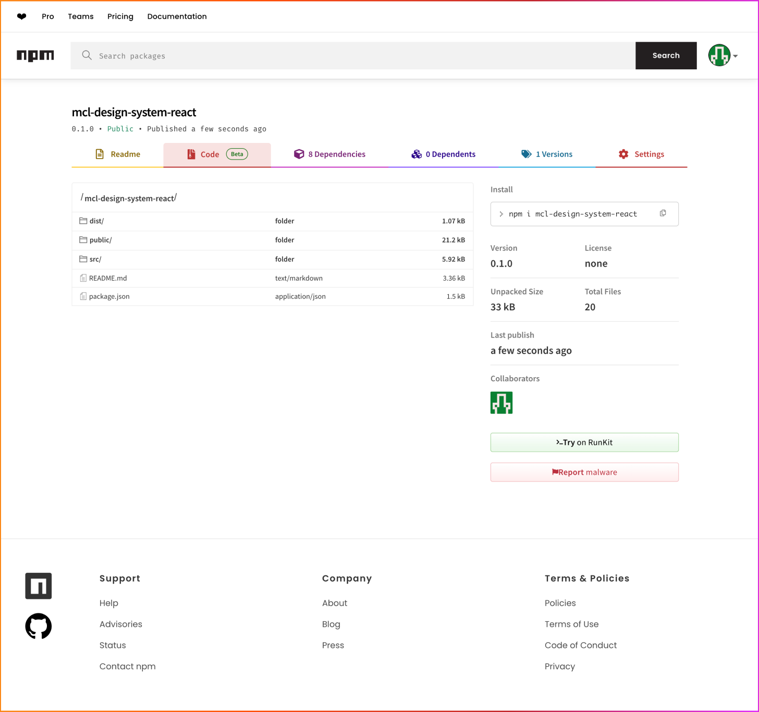Focus the Search packages input field
This screenshot has height=712, width=759.
(x=353, y=55)
